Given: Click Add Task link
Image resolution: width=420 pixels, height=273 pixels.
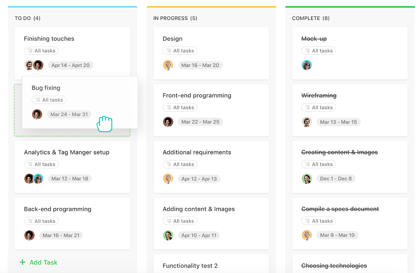Looking at the screenshot, I should 43,263.
